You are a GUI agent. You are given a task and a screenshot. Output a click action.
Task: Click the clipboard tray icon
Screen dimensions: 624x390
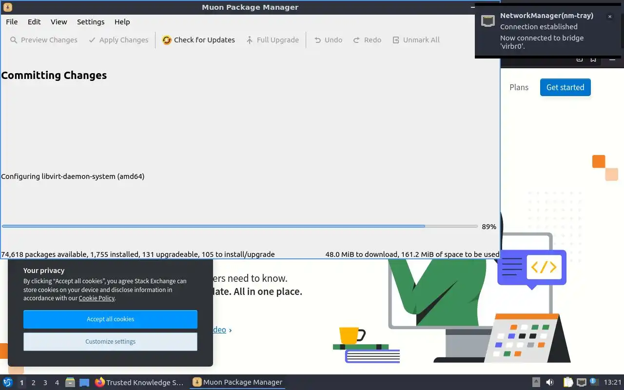(568, 383)
